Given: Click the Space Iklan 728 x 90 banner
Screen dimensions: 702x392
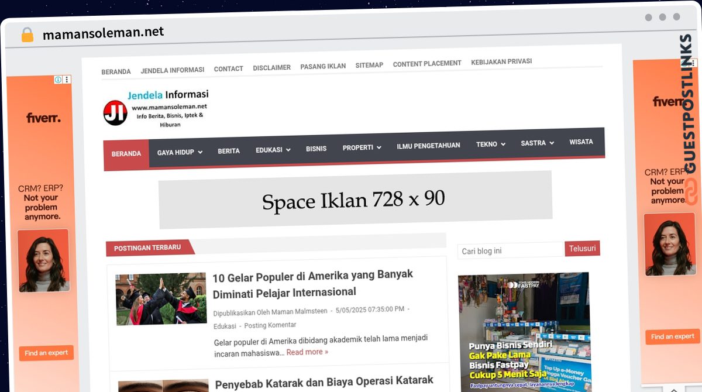Looking at the screenshot, I should coord(355,200).
